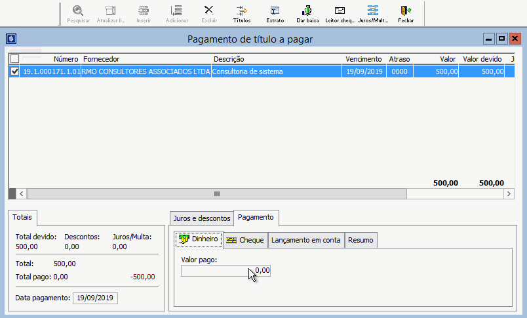This screenshot has height=318, width=527.
Task: Click the window system icon in title bar
Action: tap(10, 39)
